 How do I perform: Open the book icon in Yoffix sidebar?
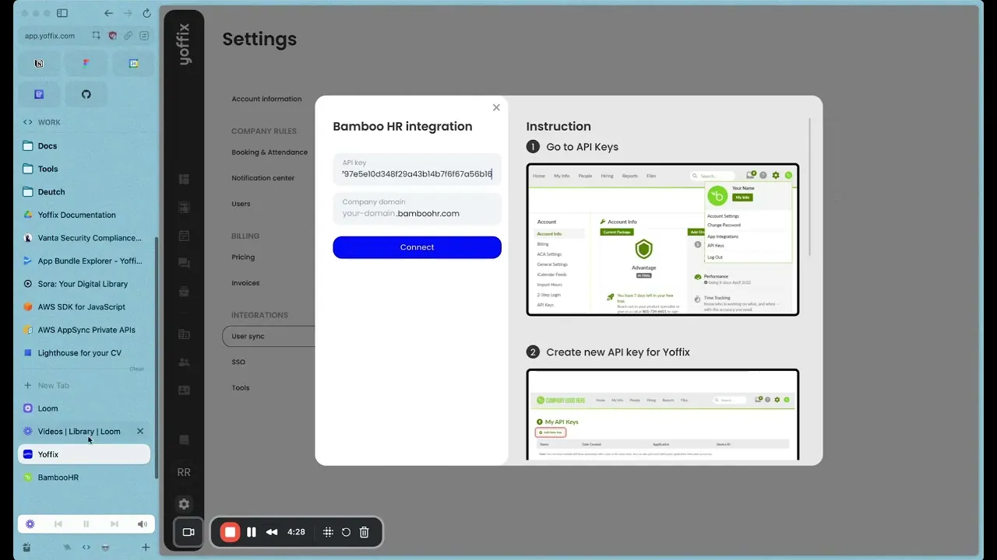click(x=184, y=440)
